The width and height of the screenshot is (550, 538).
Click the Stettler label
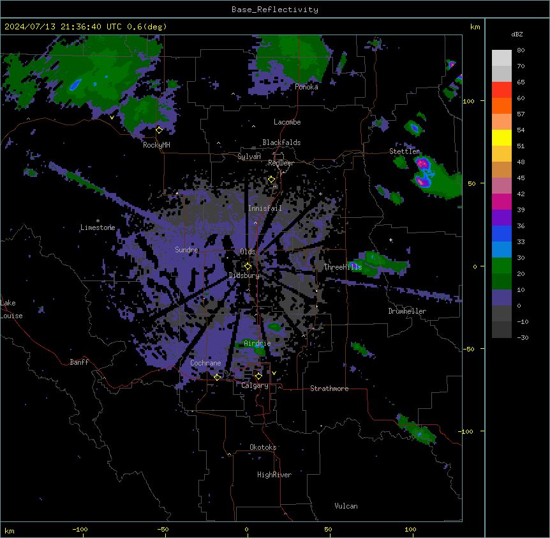(x=405, y=151)
